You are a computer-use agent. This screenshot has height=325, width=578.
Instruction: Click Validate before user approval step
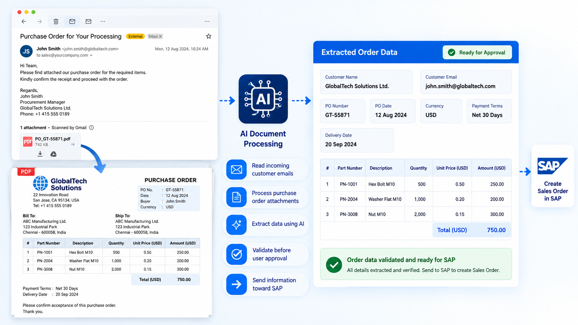[x=266, y=254]
